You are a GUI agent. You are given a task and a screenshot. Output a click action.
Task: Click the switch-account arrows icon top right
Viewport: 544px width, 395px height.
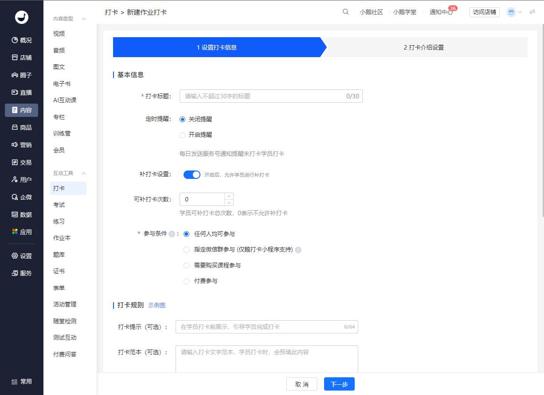pyautogui.click(x=532, y=12)
